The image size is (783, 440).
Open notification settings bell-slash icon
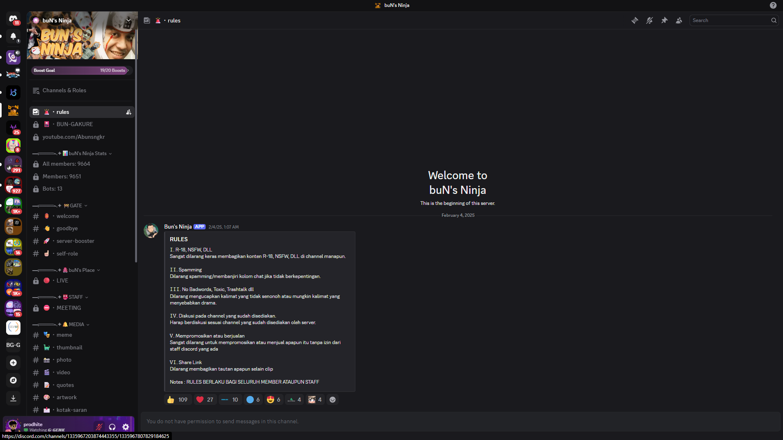pyautogui.click(x=650, y=20)
